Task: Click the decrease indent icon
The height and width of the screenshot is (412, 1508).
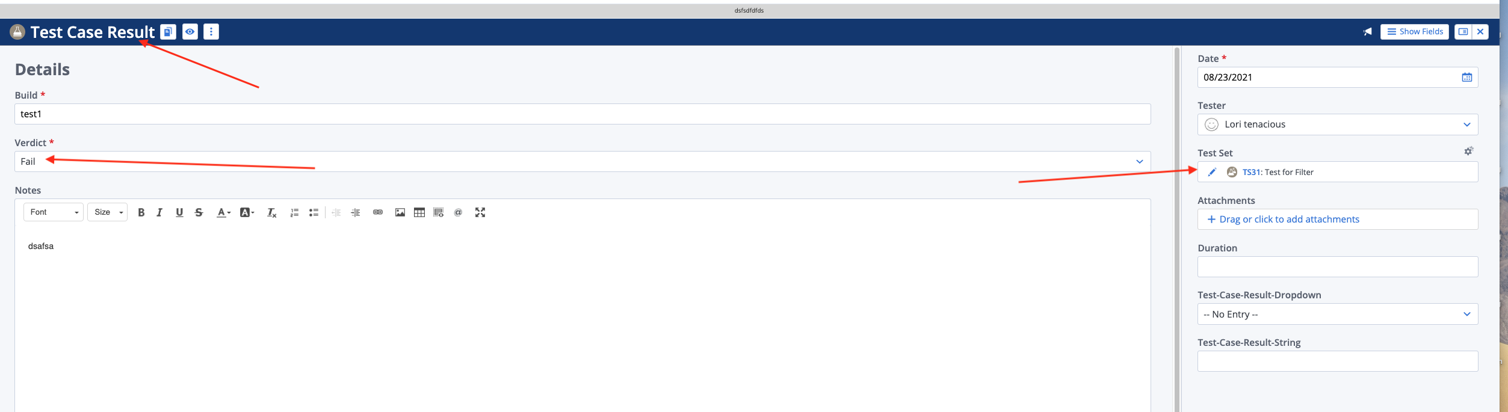Action: pyautogui.click(x=336, y=212)
